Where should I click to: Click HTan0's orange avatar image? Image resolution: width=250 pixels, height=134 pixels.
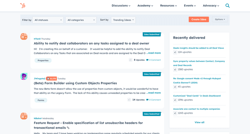(24, 36)
